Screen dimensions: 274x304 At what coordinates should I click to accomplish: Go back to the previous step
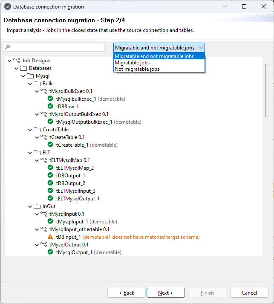(x=127, y=292)
